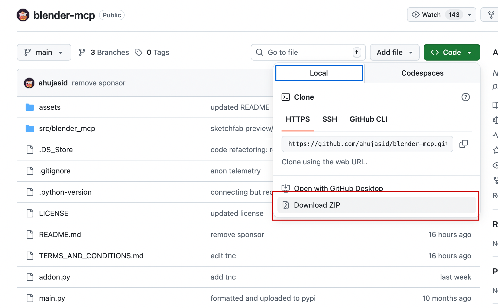Choose Open with GitHub Desktop
Image resolution: width=498 pixels, height=308 pixels.
click(x=338, y=188)
